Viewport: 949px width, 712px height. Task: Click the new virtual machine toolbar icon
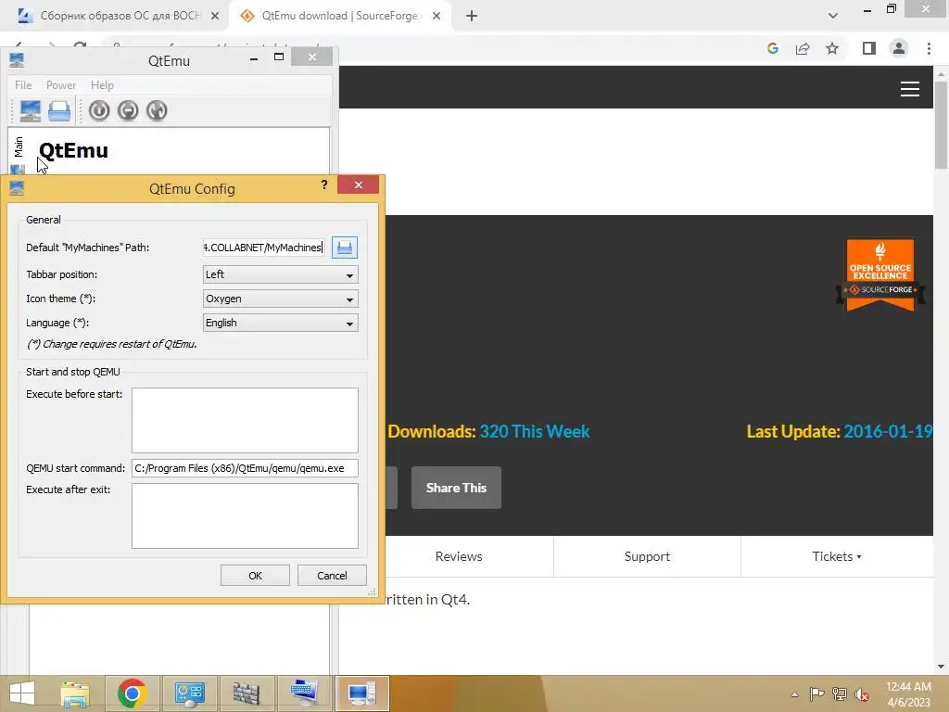pos(31,111)
